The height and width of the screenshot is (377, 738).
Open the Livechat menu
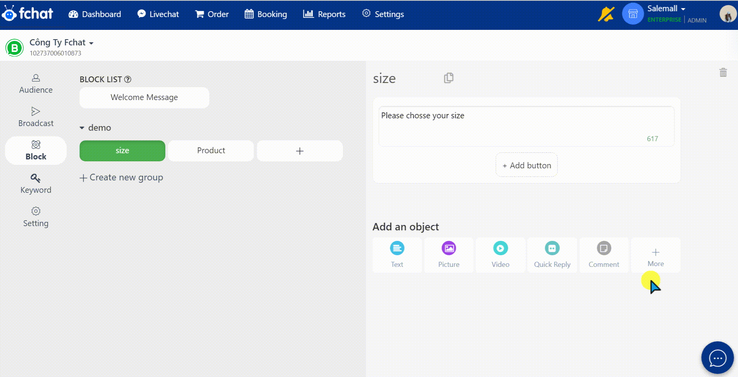158,14
